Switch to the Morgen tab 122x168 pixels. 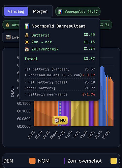point(40,11)
